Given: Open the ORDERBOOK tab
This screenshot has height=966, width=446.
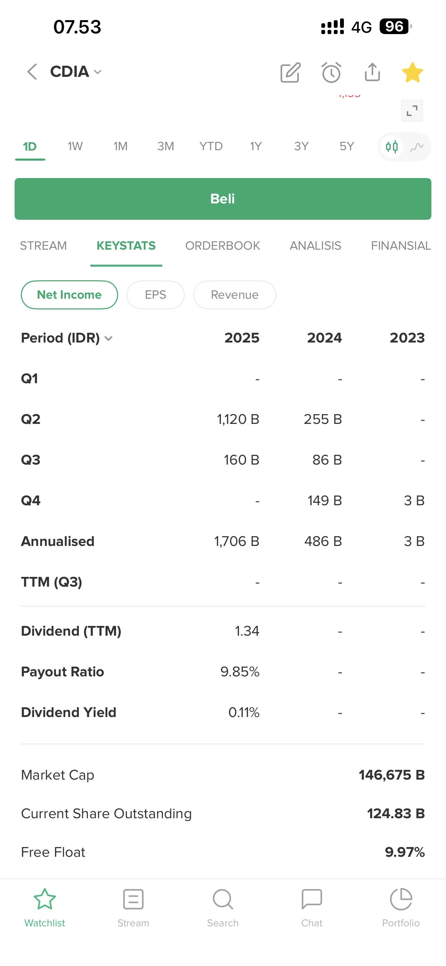Looking at the screenshot, I should click(222, 245).
